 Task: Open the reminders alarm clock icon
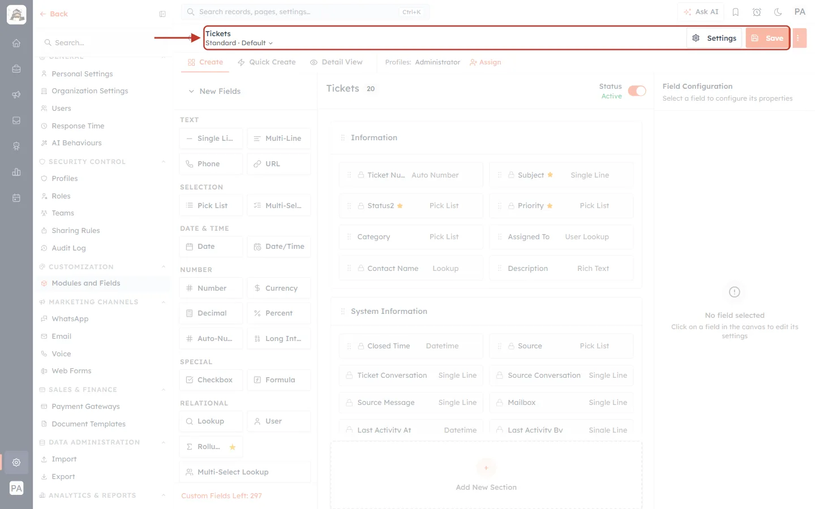pos(757,12)
